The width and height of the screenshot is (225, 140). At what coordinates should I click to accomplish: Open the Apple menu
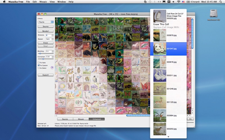coord(4,2)
